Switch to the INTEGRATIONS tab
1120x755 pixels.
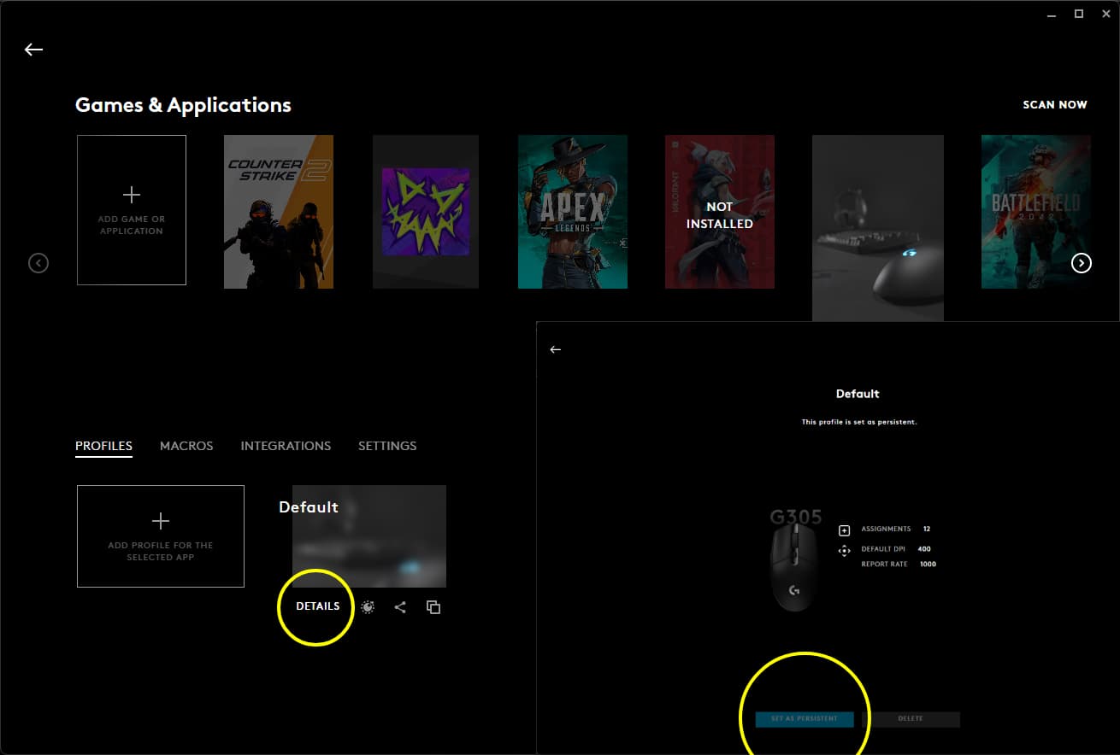click(x=286, y=446)
